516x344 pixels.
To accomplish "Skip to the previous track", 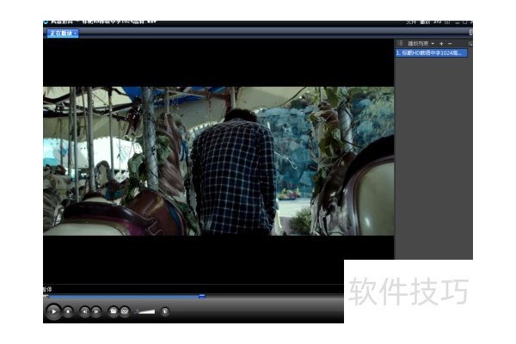I will click(x=84, y=311).
